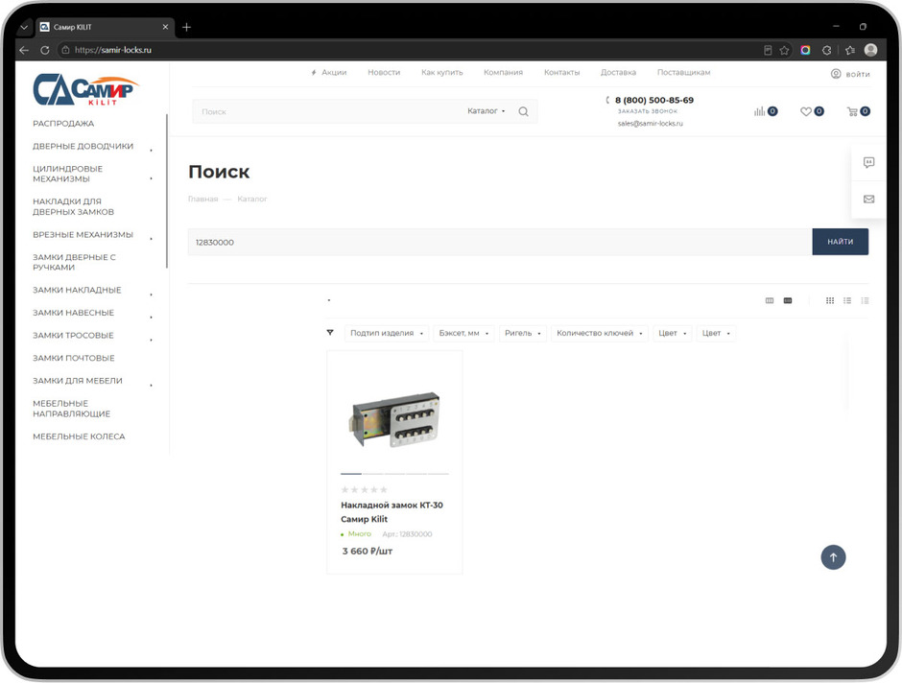
Task: Expand the Бэксет, мм filter
Action: (x=463, y=333)
